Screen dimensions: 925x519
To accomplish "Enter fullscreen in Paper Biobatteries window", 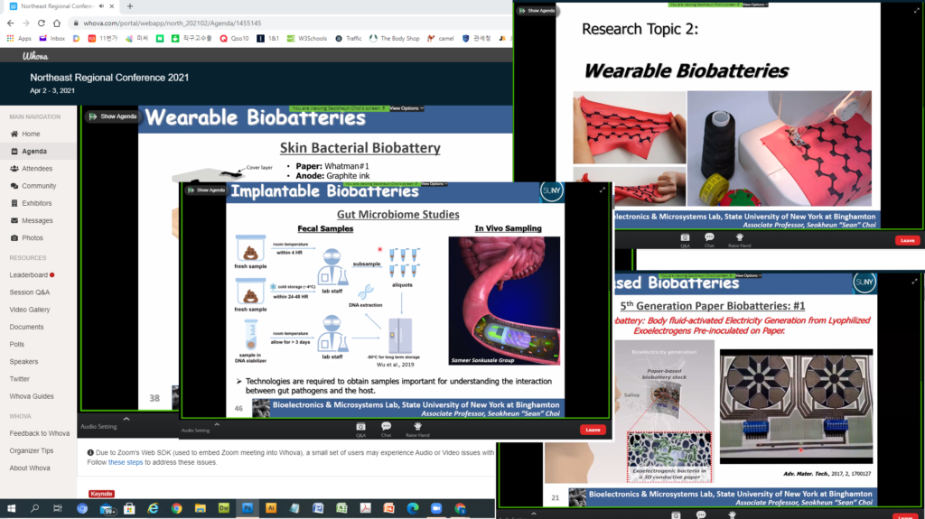I will click(914, 282).
